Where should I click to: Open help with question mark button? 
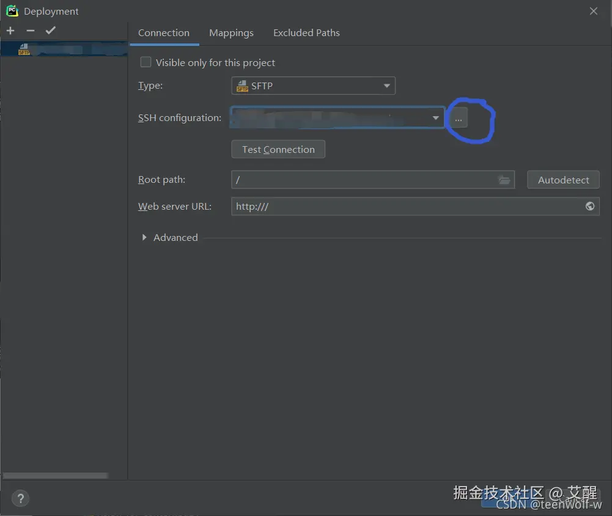click(20, 498)
